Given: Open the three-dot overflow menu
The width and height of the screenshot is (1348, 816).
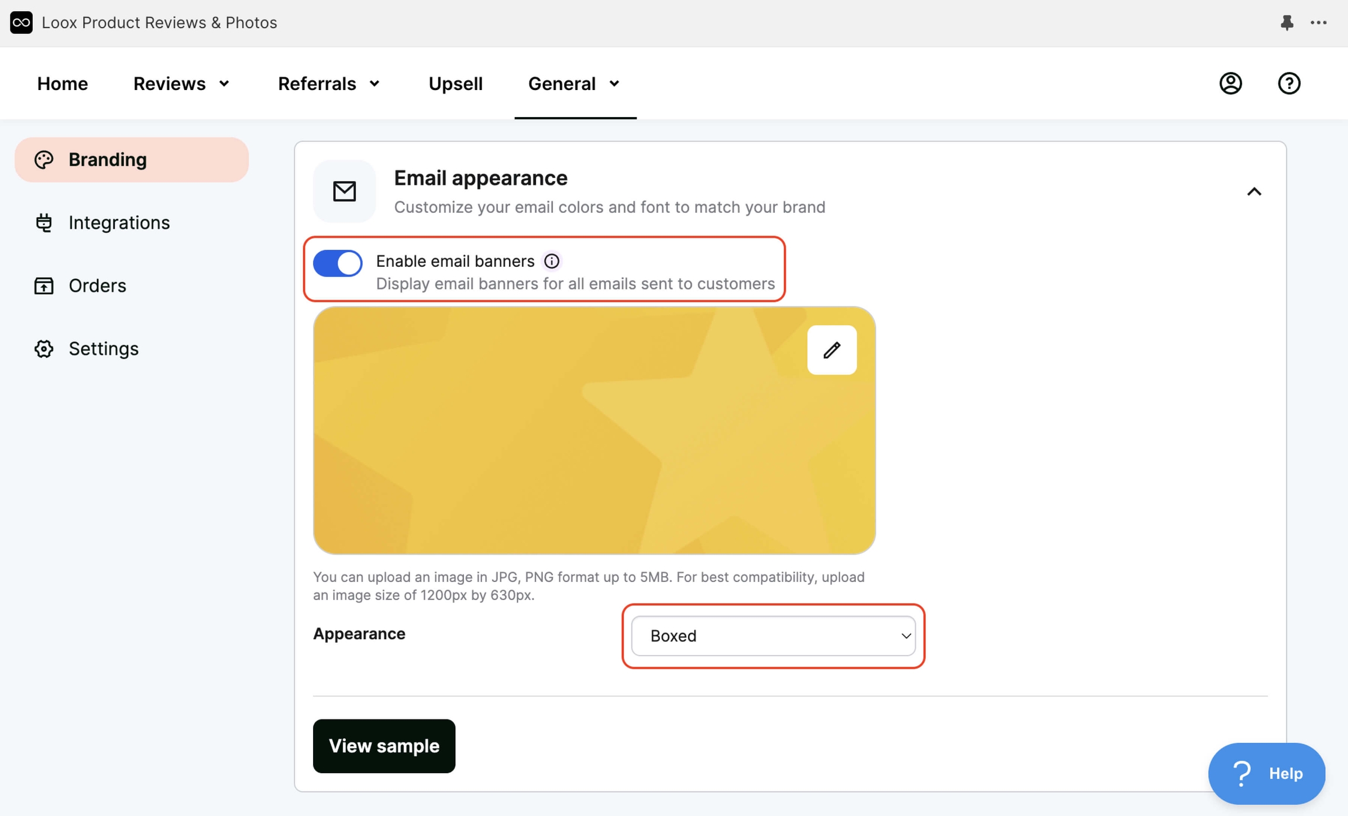Looking at the screenshot, I should tap(1319, 22).
